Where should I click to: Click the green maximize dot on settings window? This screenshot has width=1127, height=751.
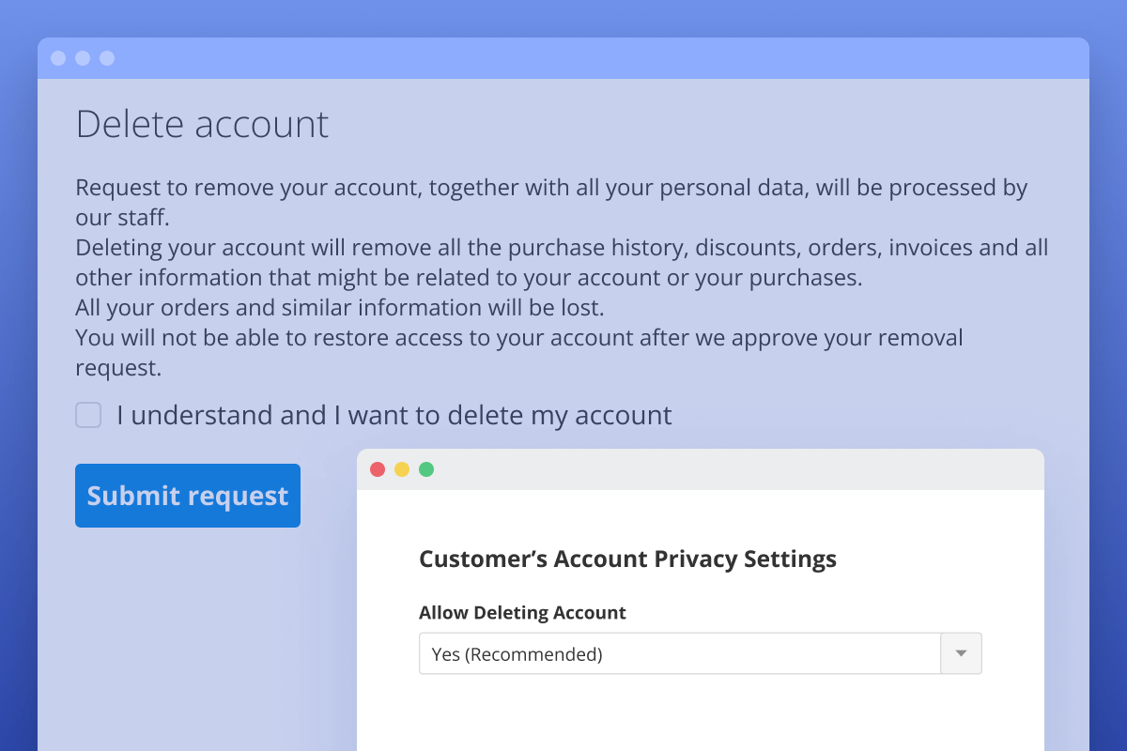pos(426,469)
